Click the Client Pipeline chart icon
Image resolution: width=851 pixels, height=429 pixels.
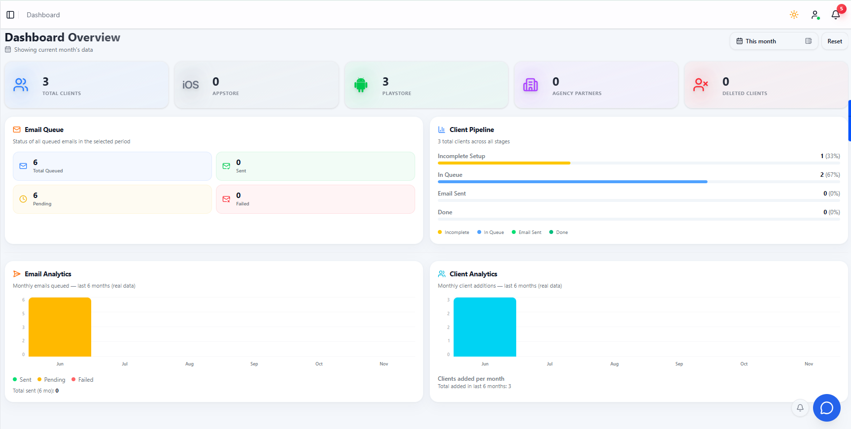[442, 130]
